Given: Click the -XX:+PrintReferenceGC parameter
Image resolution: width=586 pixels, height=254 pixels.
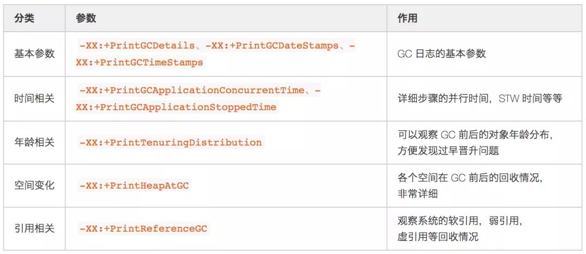Looking at the screenshot, I should [x=143, y=228].
